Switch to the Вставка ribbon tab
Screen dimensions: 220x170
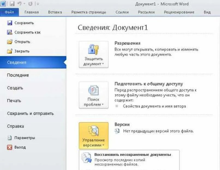[55, 12]
